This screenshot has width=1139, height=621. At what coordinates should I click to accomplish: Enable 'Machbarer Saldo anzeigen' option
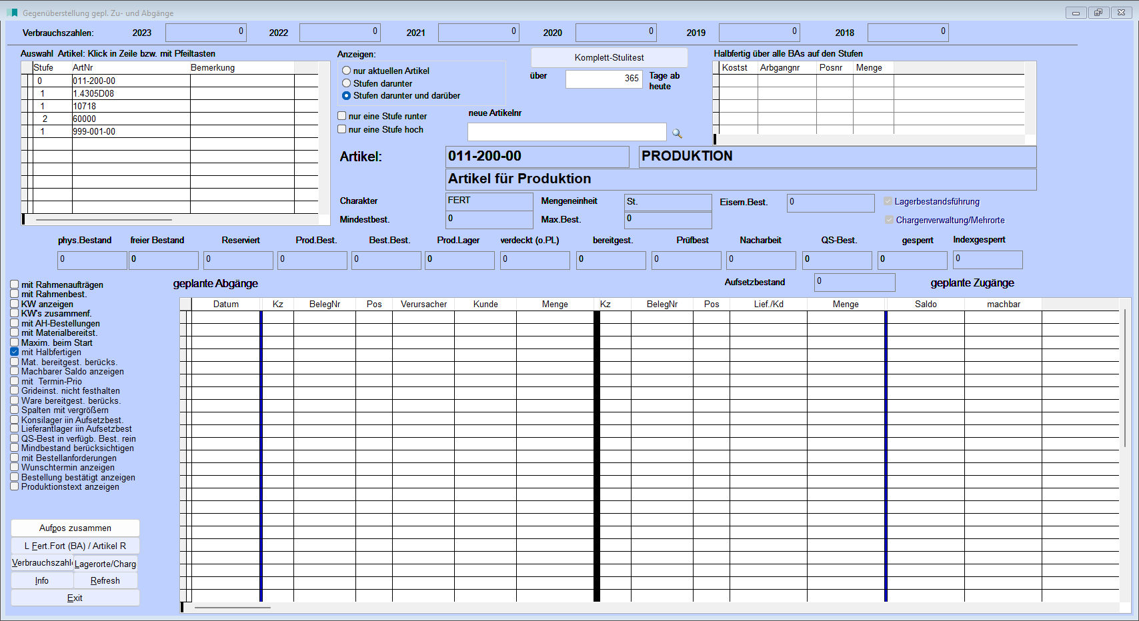click(x=15, y=371)
